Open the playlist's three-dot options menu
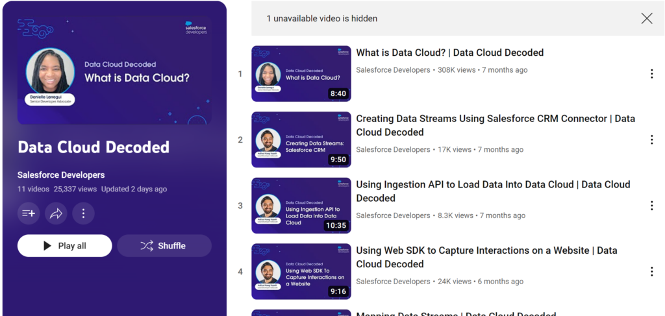Image resolution: width=665 pixels, height=316 pixels. tap(83, 213)
